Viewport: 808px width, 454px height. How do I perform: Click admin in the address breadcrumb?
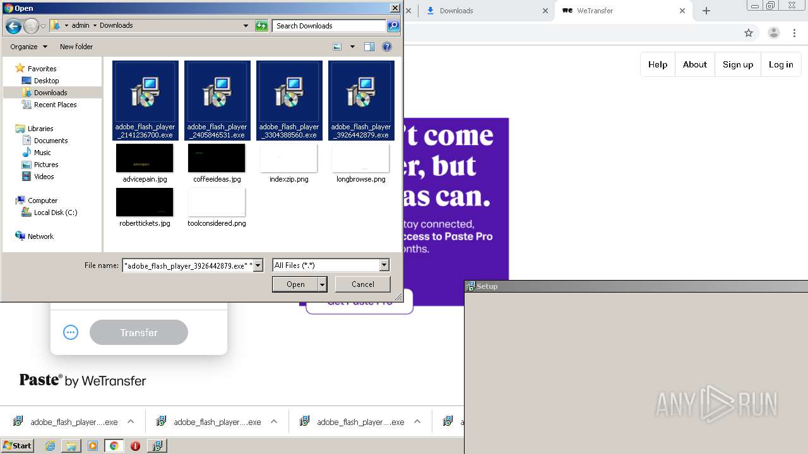(x=80, y=26)
